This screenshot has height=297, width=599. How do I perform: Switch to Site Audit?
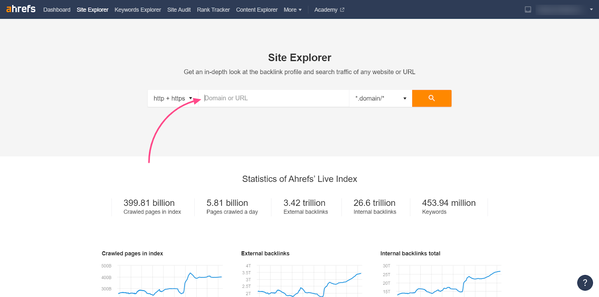pos(179,10)
